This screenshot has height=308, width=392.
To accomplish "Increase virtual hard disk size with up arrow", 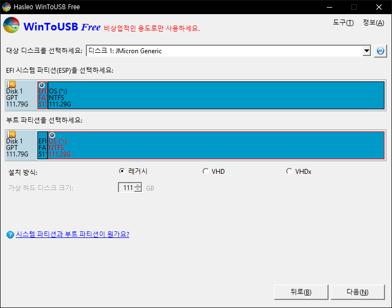I will tap(138, 185).
